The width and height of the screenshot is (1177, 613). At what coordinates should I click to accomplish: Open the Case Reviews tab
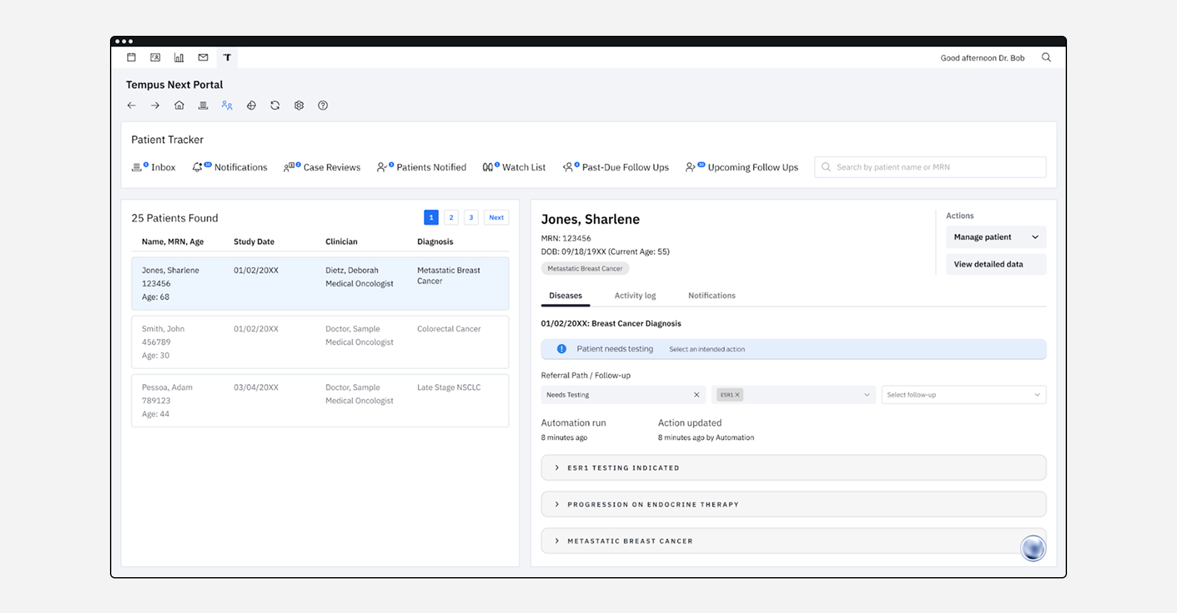coord(322,167)
